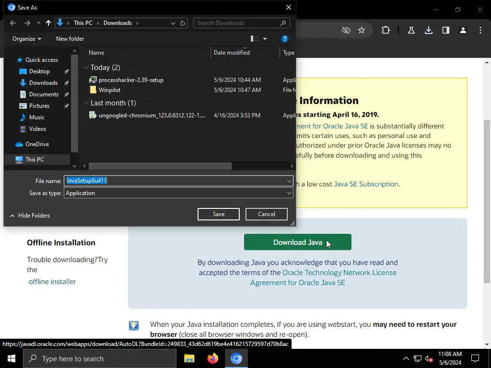Open Downloads in the navigation pane
Screen dimensions: 491x368
[x=43, y=83]
